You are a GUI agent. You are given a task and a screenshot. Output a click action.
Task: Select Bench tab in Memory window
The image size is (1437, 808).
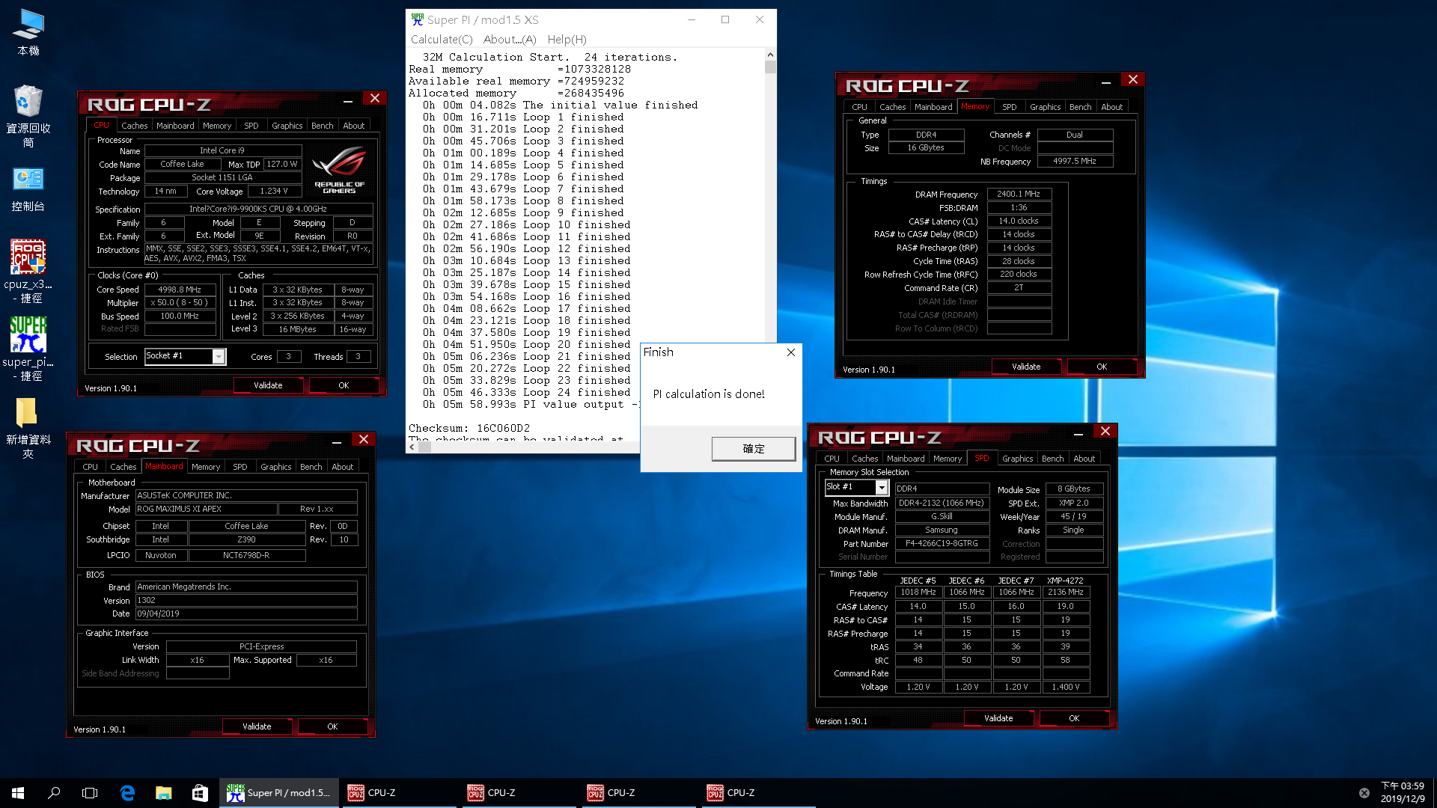tap(1080, 107)
